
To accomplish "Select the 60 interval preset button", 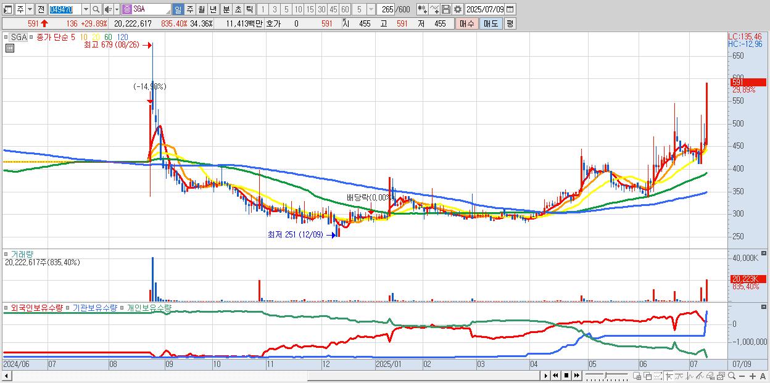I will [345, 9].
